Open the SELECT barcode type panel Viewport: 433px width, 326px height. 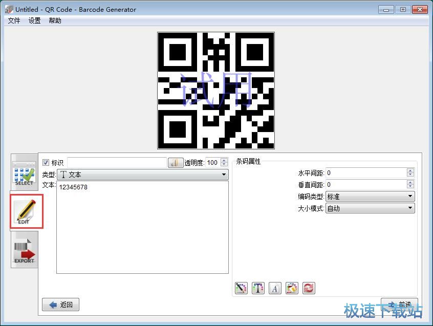(24, 173)
